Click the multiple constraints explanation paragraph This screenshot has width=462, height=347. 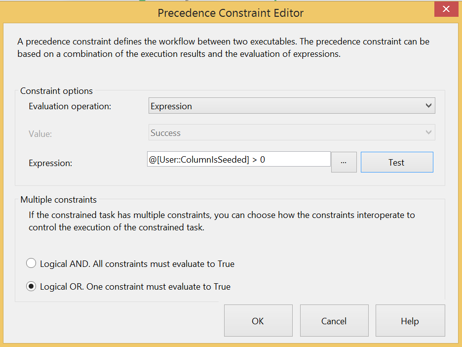[x=222, y=221]
